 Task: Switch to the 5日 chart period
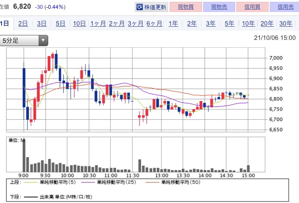click(x=61, y=23)
